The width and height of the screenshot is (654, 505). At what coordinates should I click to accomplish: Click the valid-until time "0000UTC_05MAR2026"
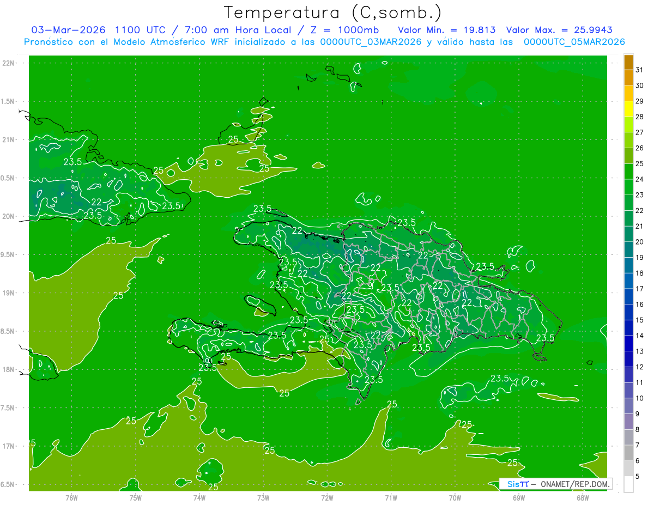click(x=574, y=42)
